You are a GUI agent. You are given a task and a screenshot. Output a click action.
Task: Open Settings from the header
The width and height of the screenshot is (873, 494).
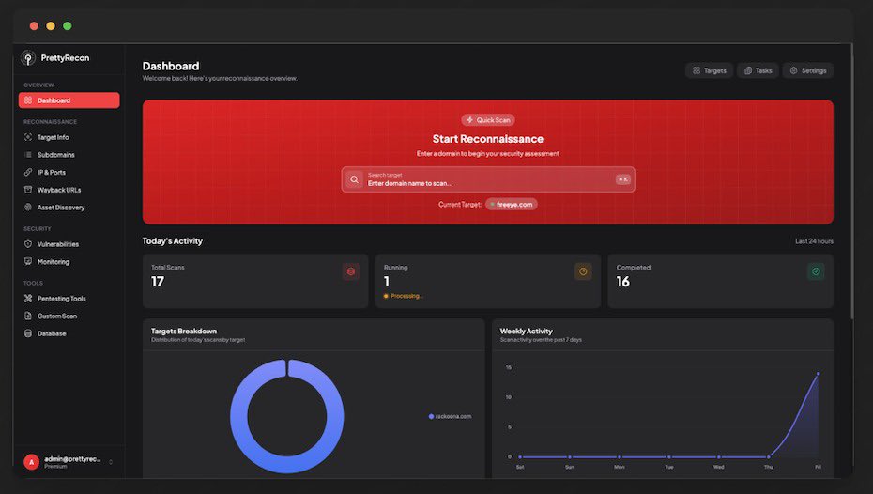(808, 70)
